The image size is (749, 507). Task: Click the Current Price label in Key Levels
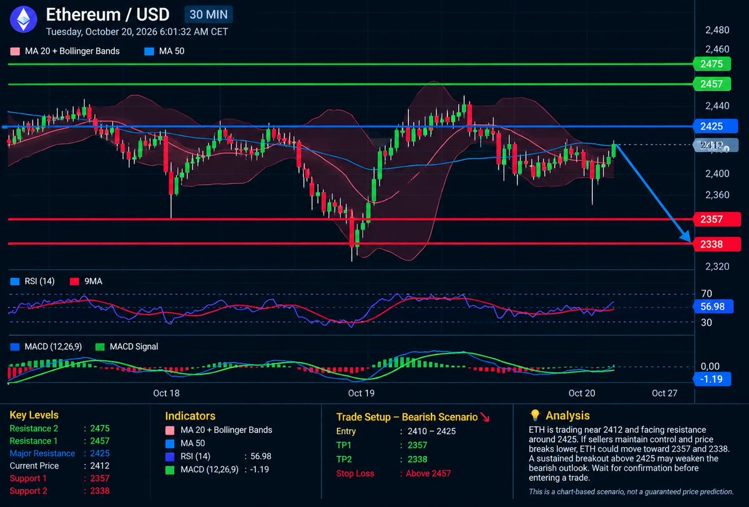click(34, 466)
